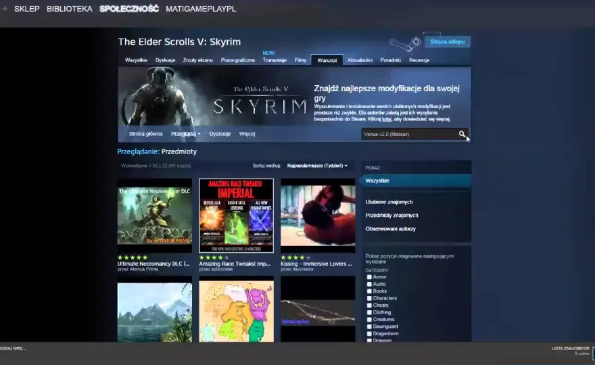The height and width of the screenshot is (365, 595).
Task: Select the Clothing checkbox
Action: (369, 312)
